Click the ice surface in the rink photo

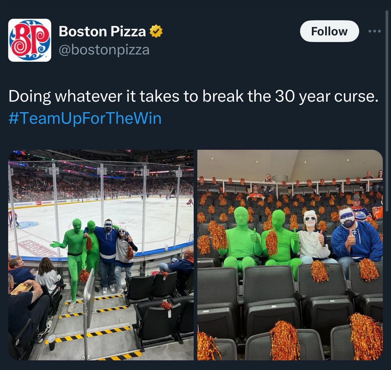click(145, 218)
